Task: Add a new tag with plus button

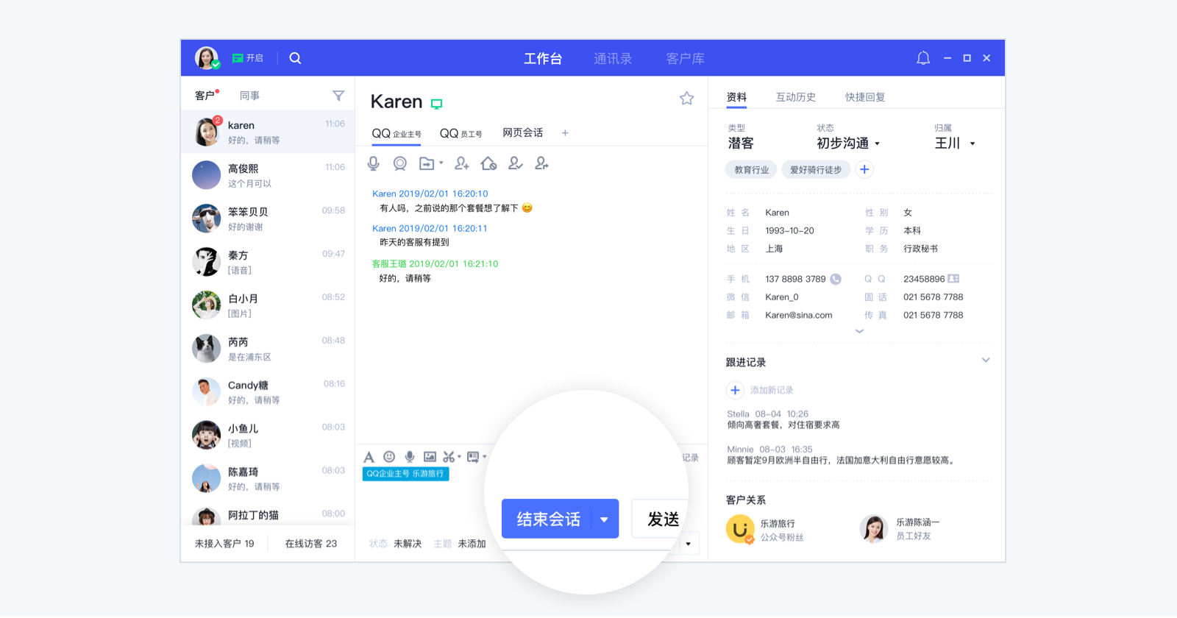Action: 864,170
